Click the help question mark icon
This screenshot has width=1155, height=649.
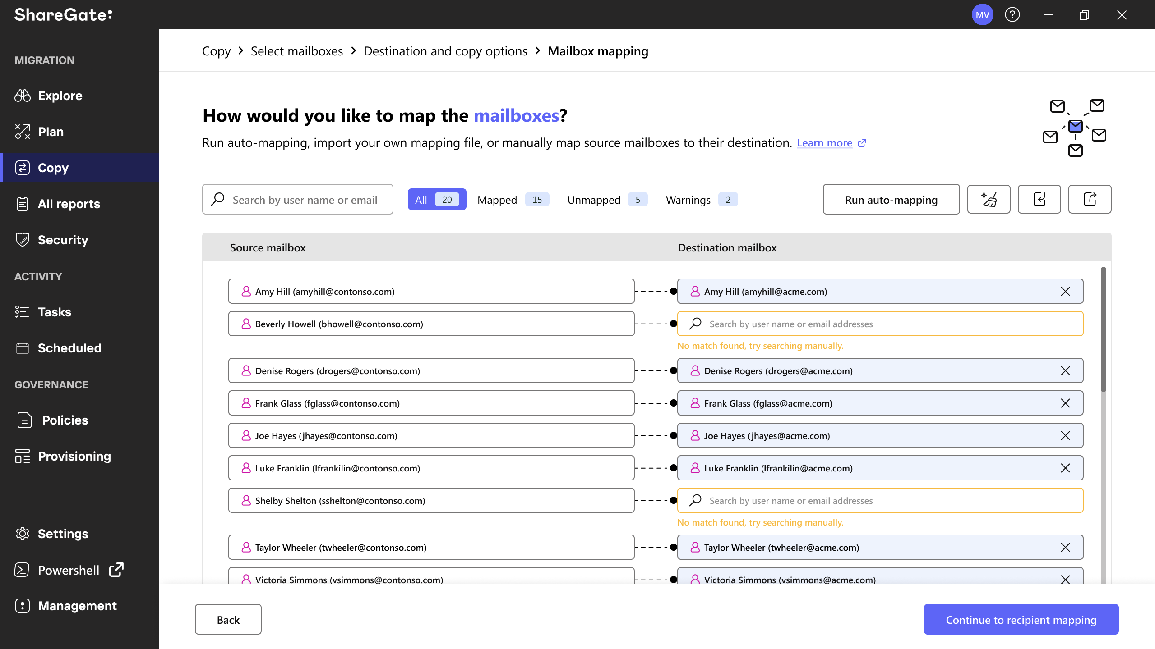coord(1013,14)
